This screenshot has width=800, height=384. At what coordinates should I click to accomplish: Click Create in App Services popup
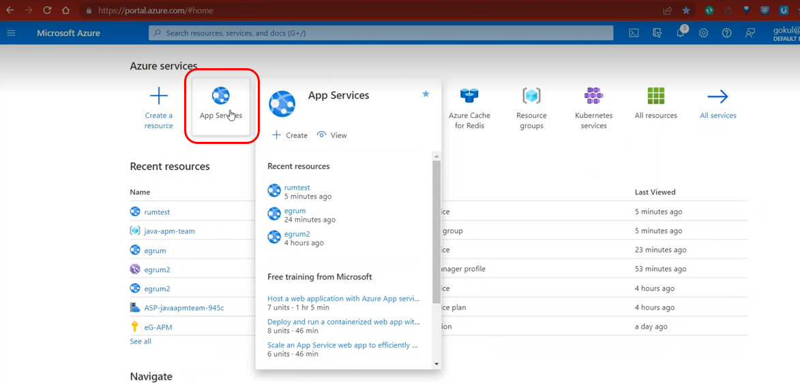(290, 135)
